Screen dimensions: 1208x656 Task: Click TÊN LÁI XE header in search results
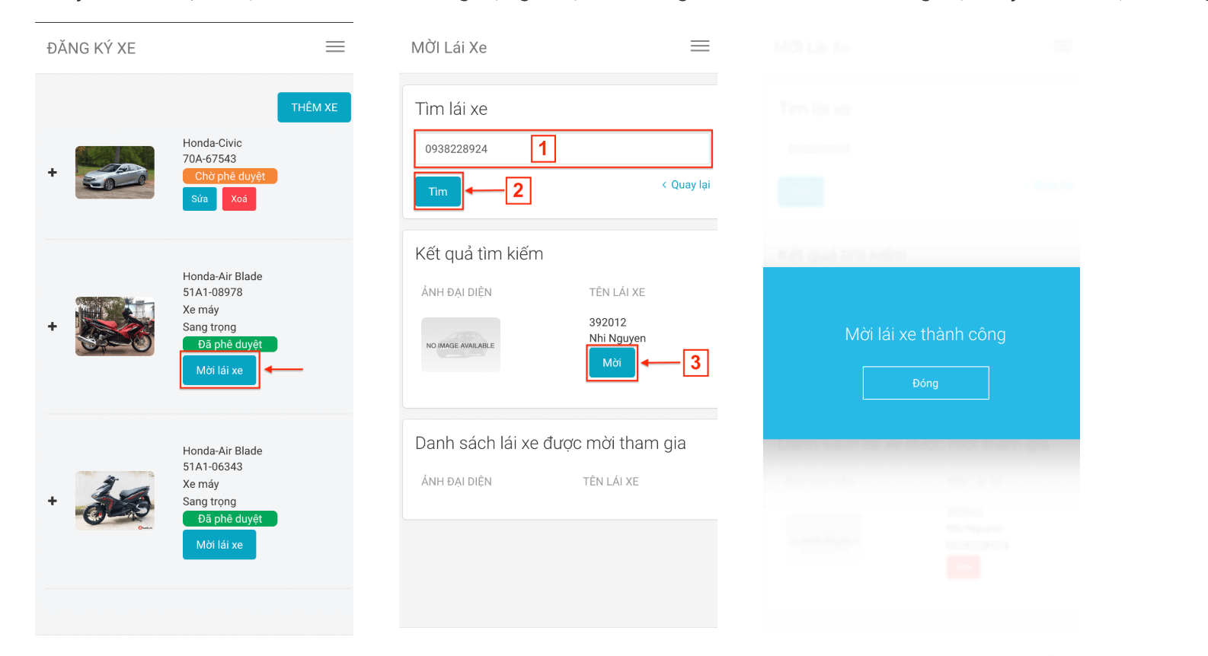click(x=617, y=292)
